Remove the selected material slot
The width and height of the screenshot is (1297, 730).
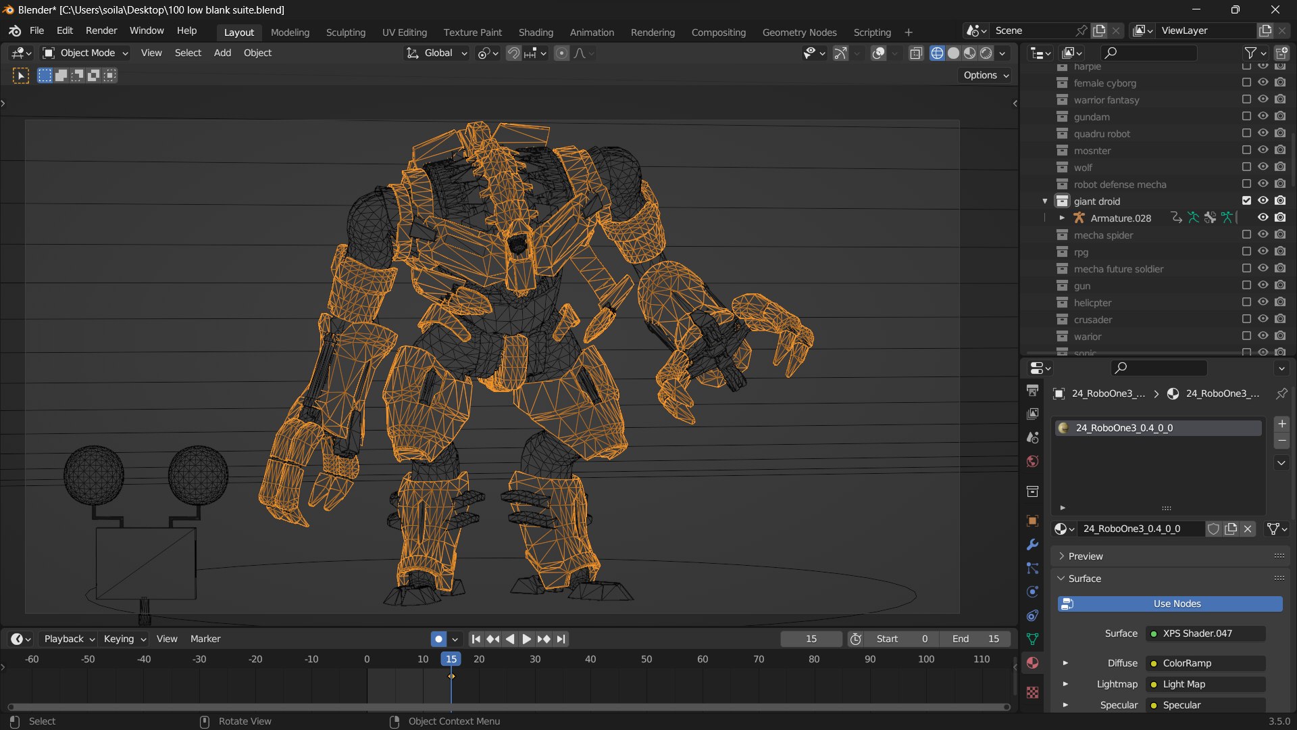tap(1281, 441)
